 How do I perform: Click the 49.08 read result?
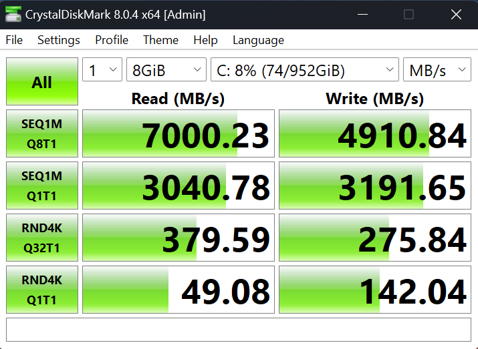178,290
